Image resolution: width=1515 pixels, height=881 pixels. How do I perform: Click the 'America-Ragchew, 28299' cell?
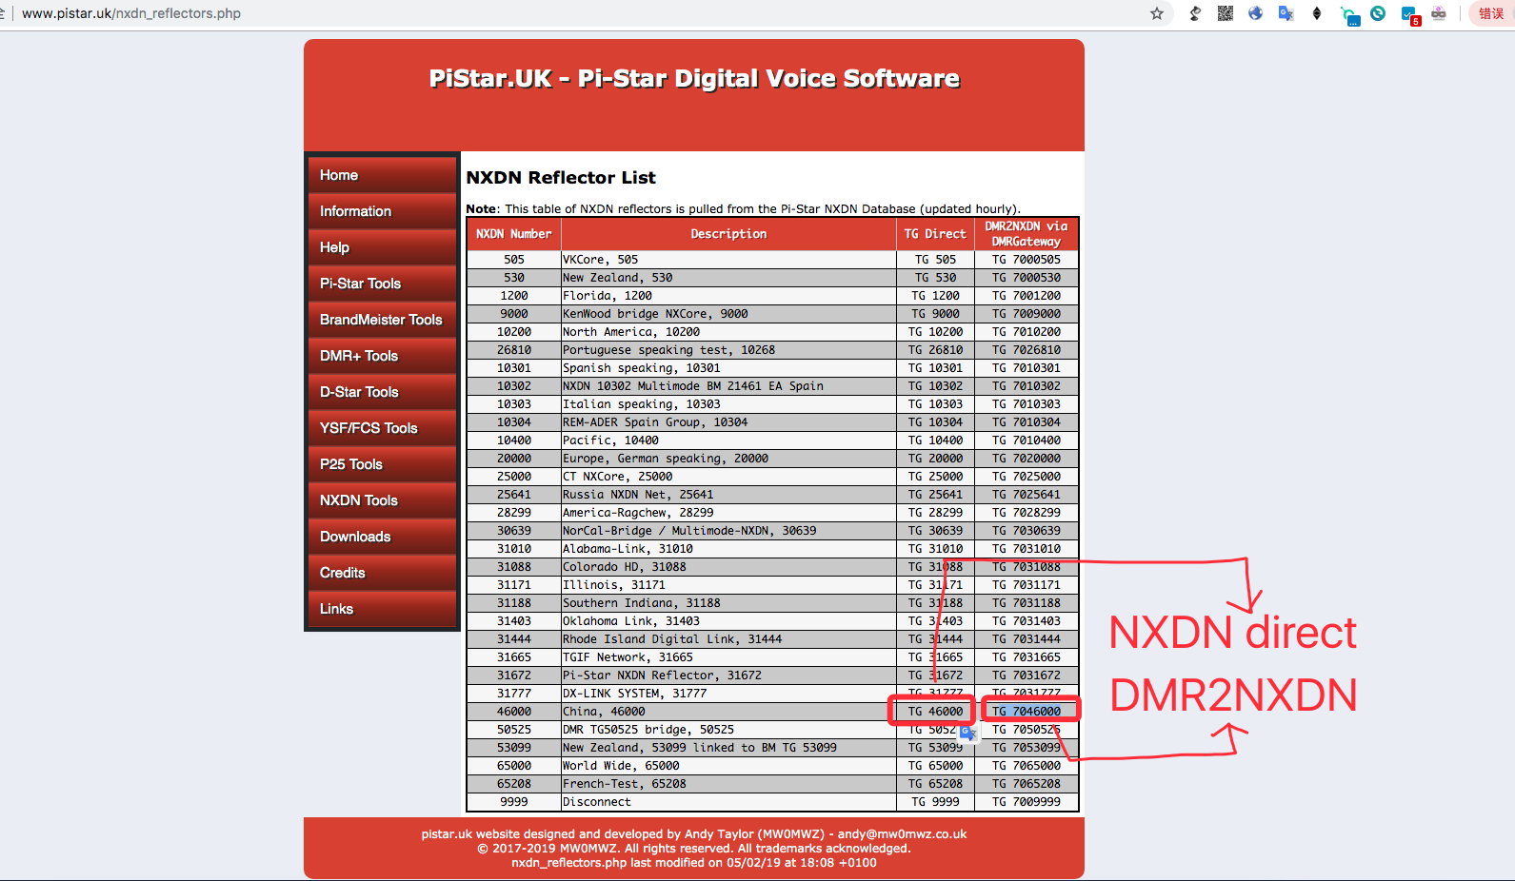tap(728, 513)
